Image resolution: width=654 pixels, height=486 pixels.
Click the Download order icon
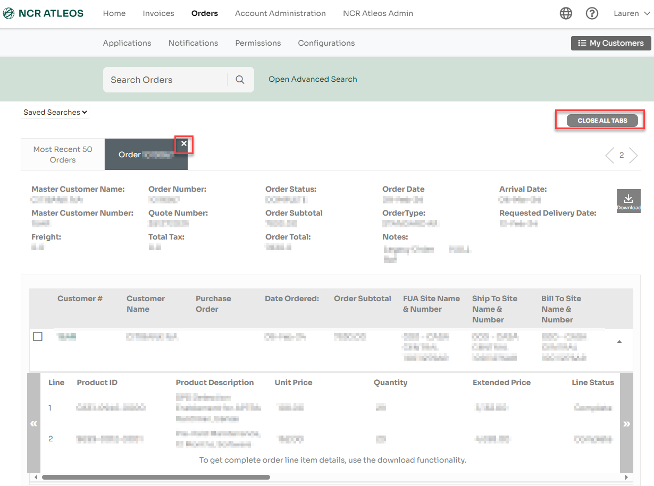[628, 202]
